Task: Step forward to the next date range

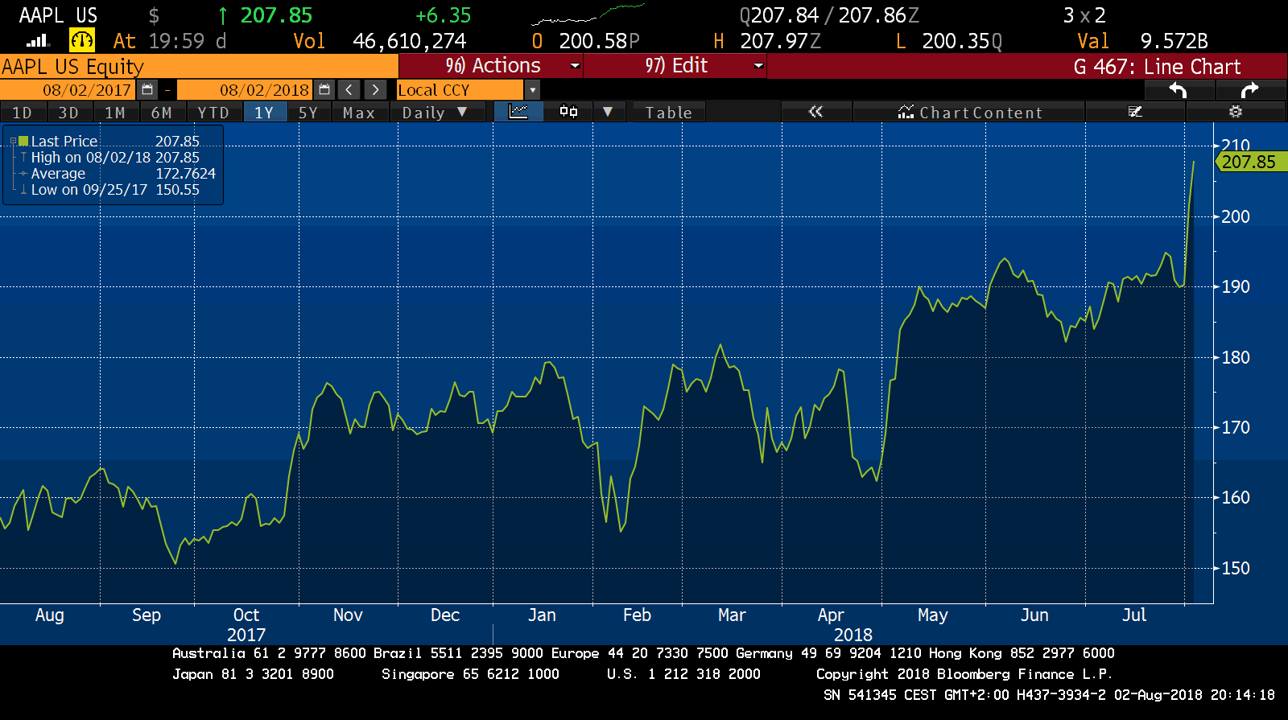Action: [375, 90]
